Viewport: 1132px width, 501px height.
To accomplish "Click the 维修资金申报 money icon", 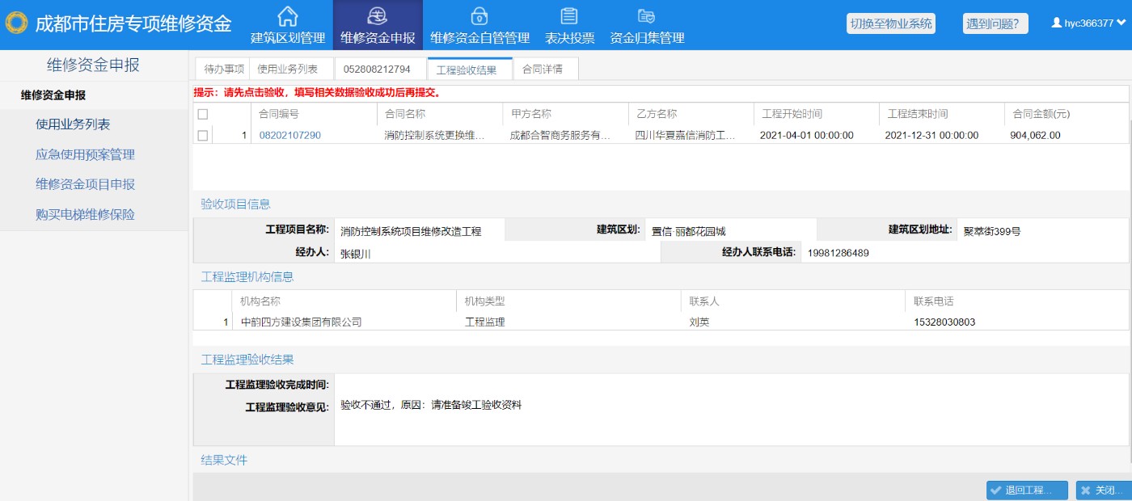I will (378, 16).
